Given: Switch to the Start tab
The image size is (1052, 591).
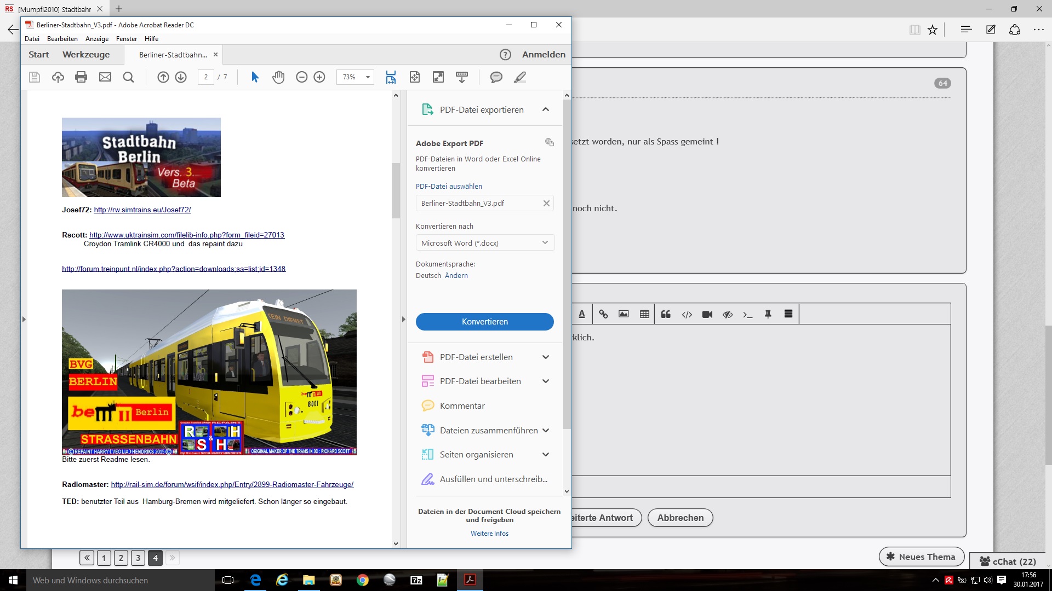Looking at the screenshot, I should point(39,55).
